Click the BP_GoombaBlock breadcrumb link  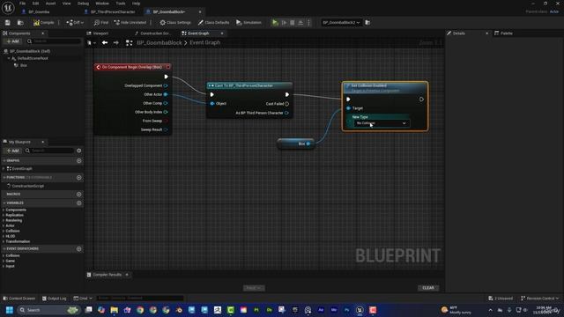pos(160,43)
